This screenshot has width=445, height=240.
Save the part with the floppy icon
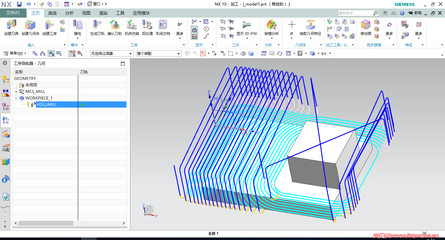19,4
